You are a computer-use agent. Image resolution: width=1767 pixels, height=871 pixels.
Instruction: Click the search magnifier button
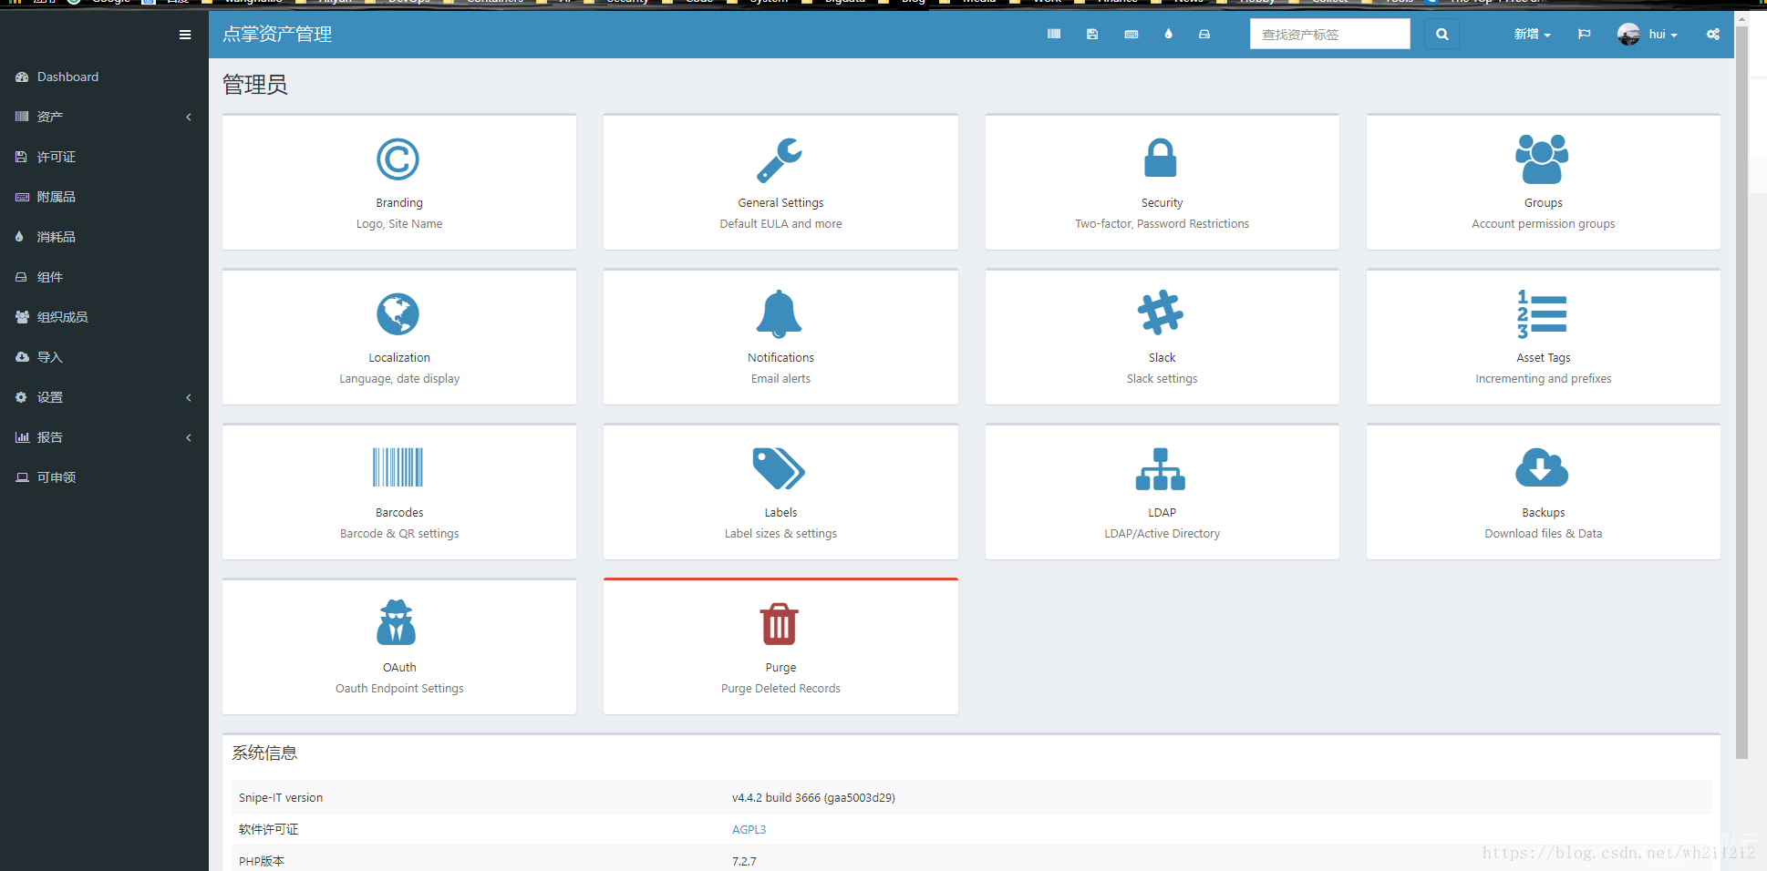tap(1441, 35)
